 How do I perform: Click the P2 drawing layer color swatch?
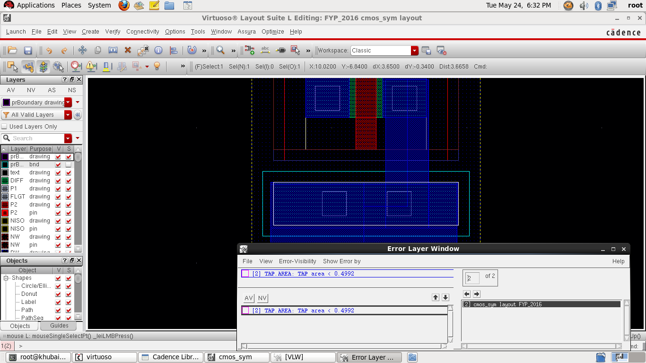(x=5, y=205)
